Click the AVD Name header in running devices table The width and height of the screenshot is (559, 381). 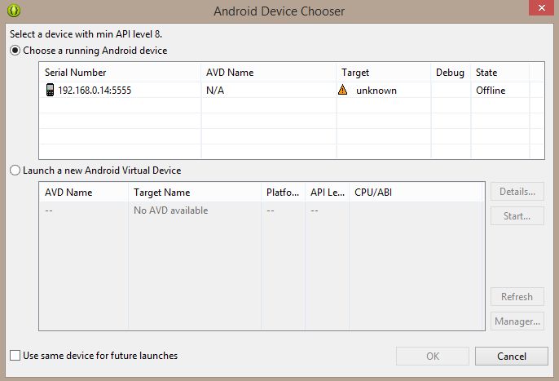269,73
